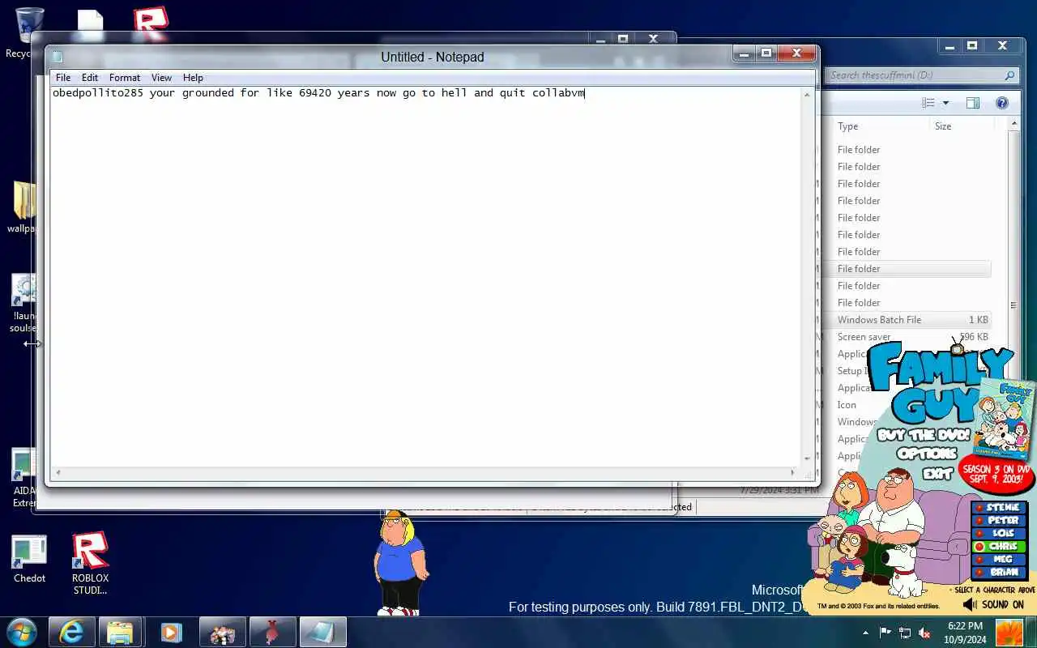Click the flower user picture tile in the taskbar

coord(1009,633)
